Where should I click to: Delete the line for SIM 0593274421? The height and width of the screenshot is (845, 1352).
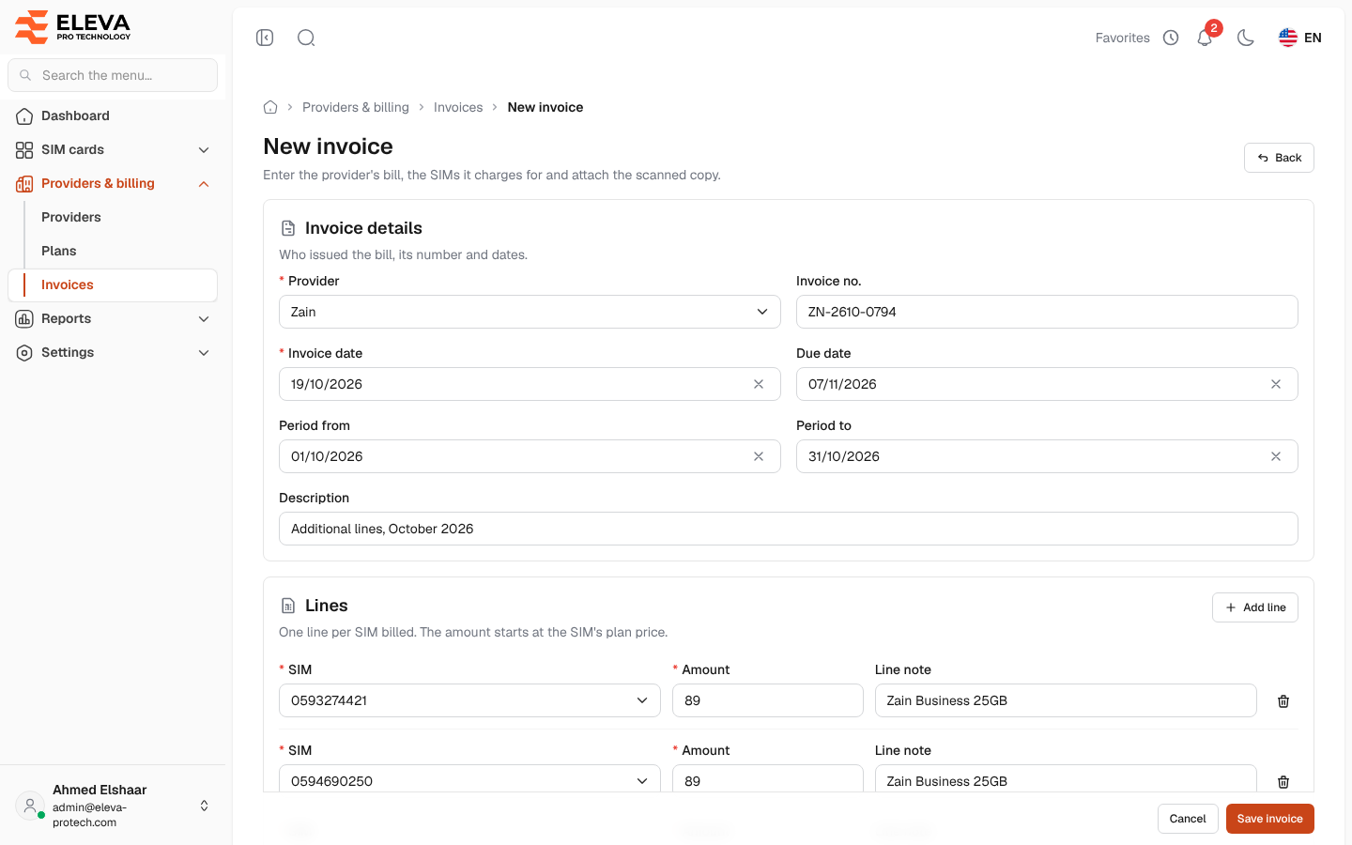pos(1283,701)
